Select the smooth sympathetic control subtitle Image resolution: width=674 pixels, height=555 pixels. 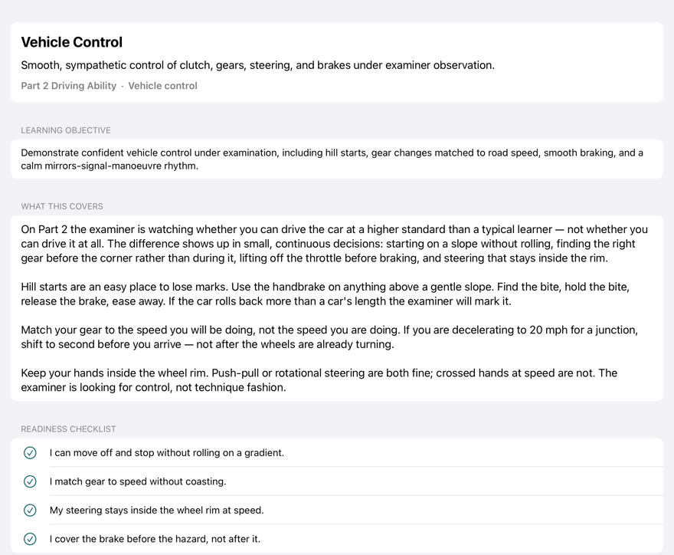click(258, 65)
